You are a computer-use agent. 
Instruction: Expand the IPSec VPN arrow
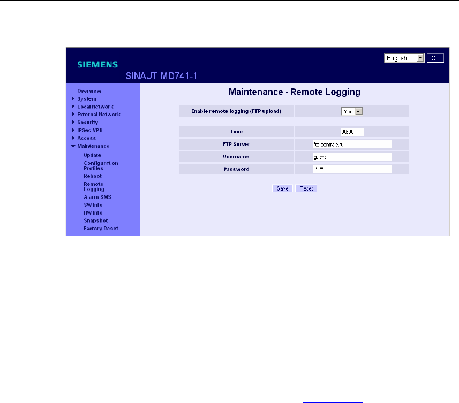point(73,130)
